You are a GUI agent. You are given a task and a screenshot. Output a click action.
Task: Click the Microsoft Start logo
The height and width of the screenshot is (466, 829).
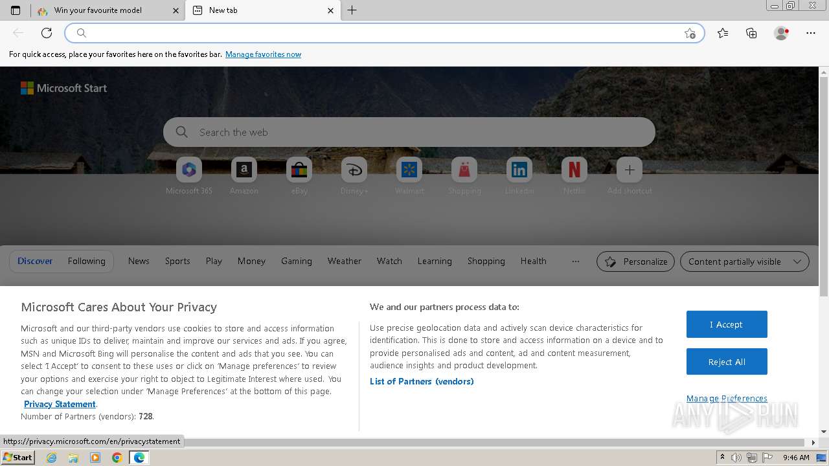pyautogui.click(x=63, y=88)
